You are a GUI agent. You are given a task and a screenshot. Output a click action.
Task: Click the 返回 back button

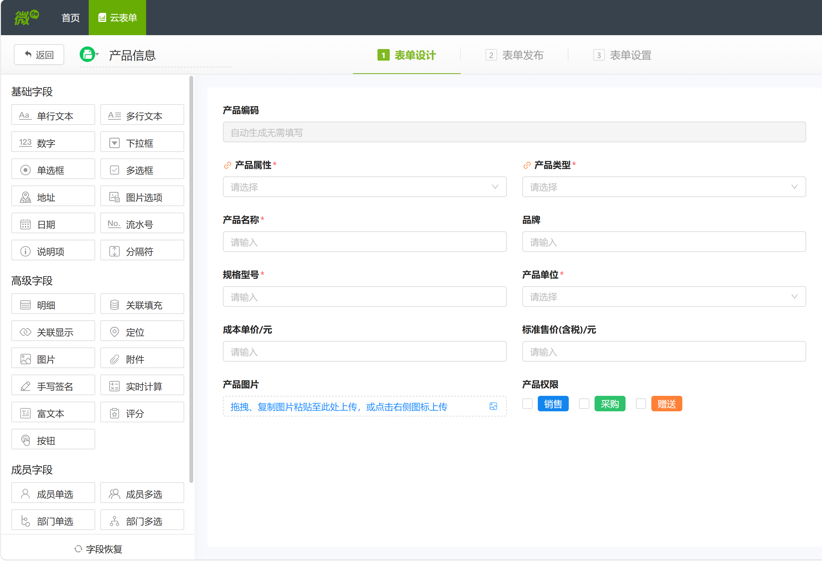click(x=39, y=55)
